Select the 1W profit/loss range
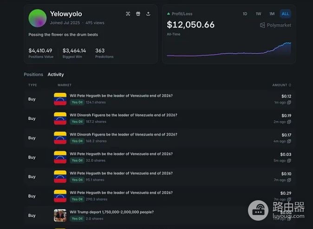 (258, 14)
